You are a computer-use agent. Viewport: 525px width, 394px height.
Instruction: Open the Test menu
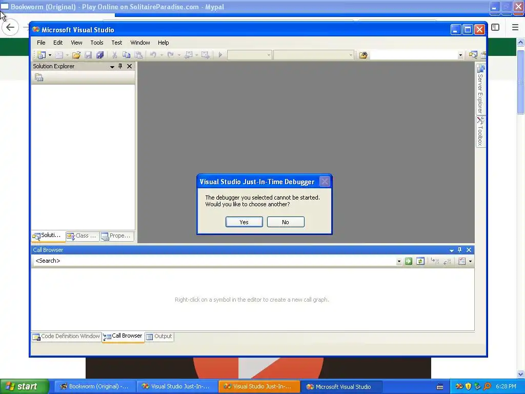pyautogui.click(x=117, y=43)
